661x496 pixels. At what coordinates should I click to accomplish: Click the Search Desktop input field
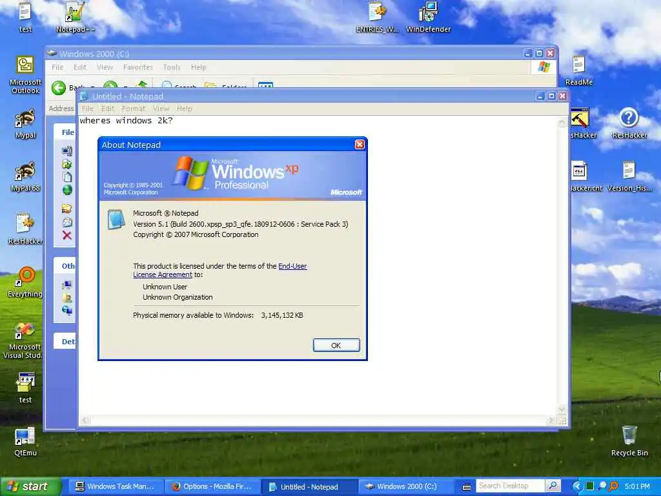pyautogui.click(x=511, y=486)
